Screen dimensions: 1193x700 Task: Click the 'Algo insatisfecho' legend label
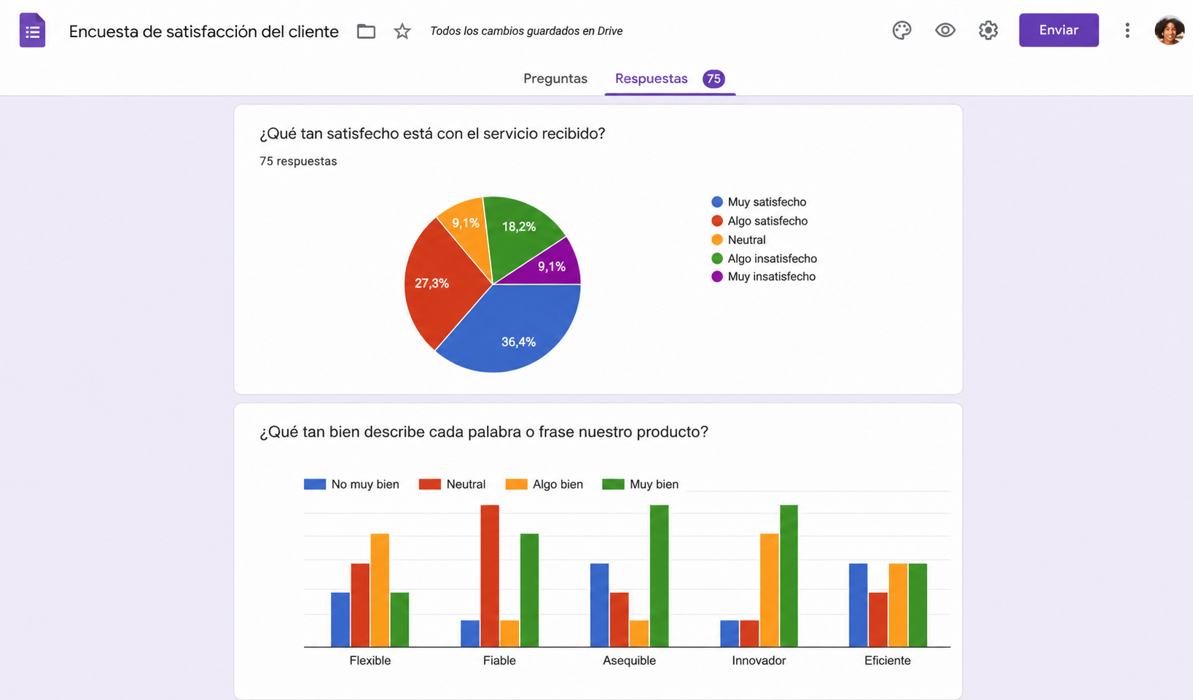coord(772,259)
